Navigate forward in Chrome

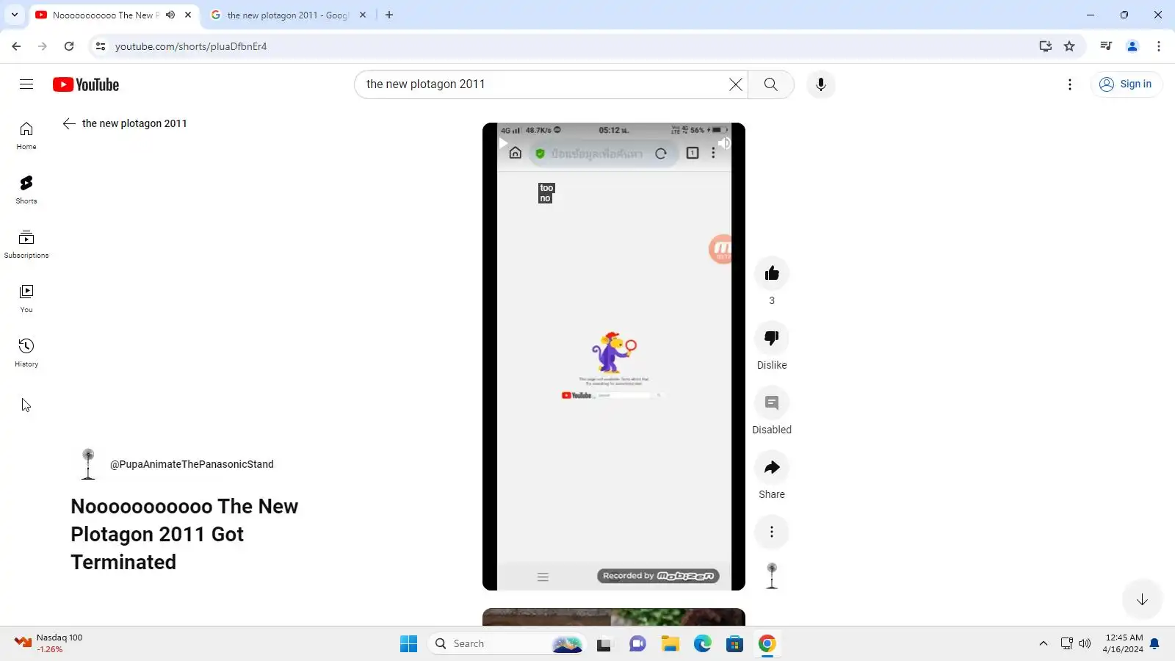(x=43, y=46)
